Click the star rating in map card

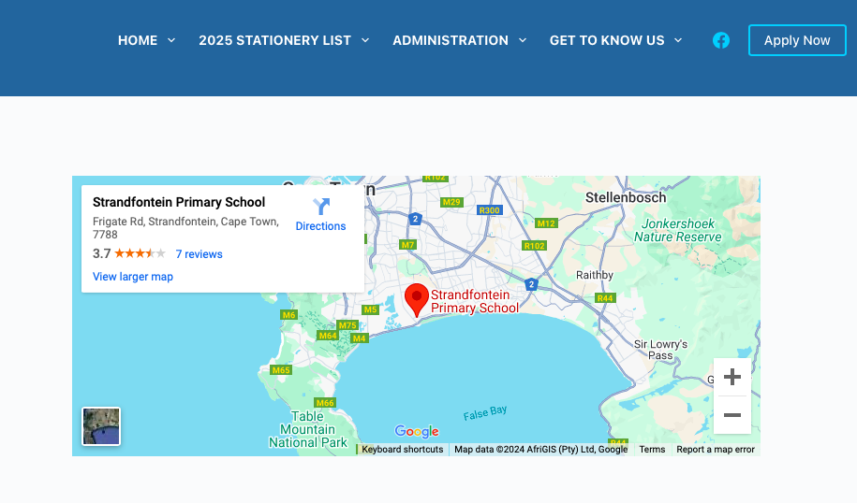140,253
